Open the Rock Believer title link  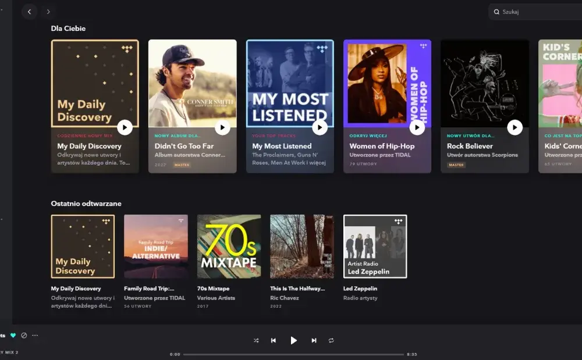(470, 146)
